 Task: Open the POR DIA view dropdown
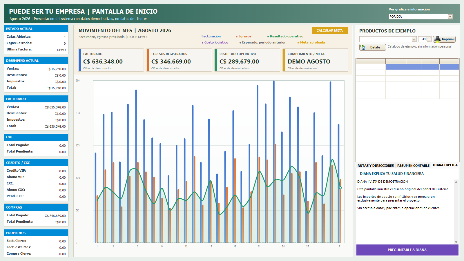(450, 17)
